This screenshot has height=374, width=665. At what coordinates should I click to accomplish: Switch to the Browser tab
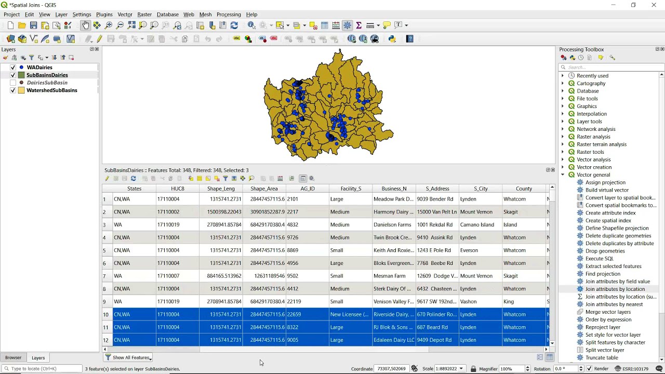[14, 357]
